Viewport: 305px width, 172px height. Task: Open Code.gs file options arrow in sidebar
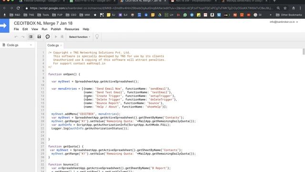pos(31,45)
